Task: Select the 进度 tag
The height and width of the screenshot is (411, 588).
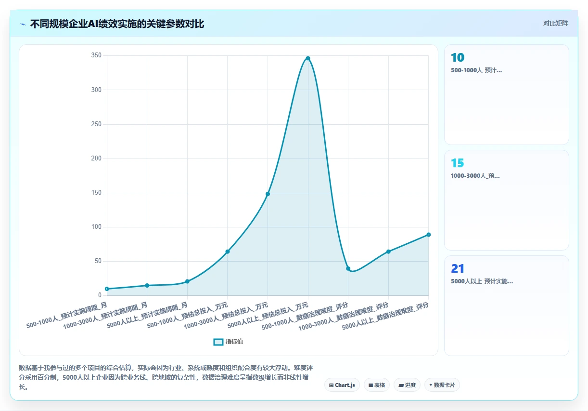Action: pyautogui.click(x=407, y=385)
